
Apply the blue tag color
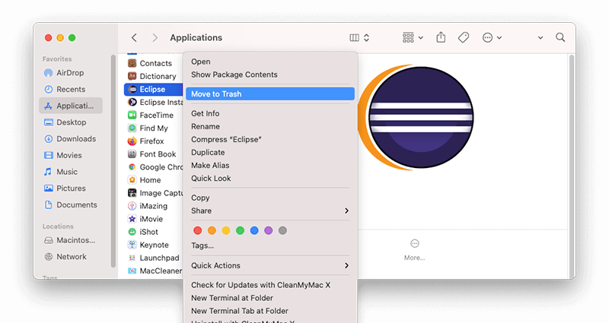pos(254,231)
